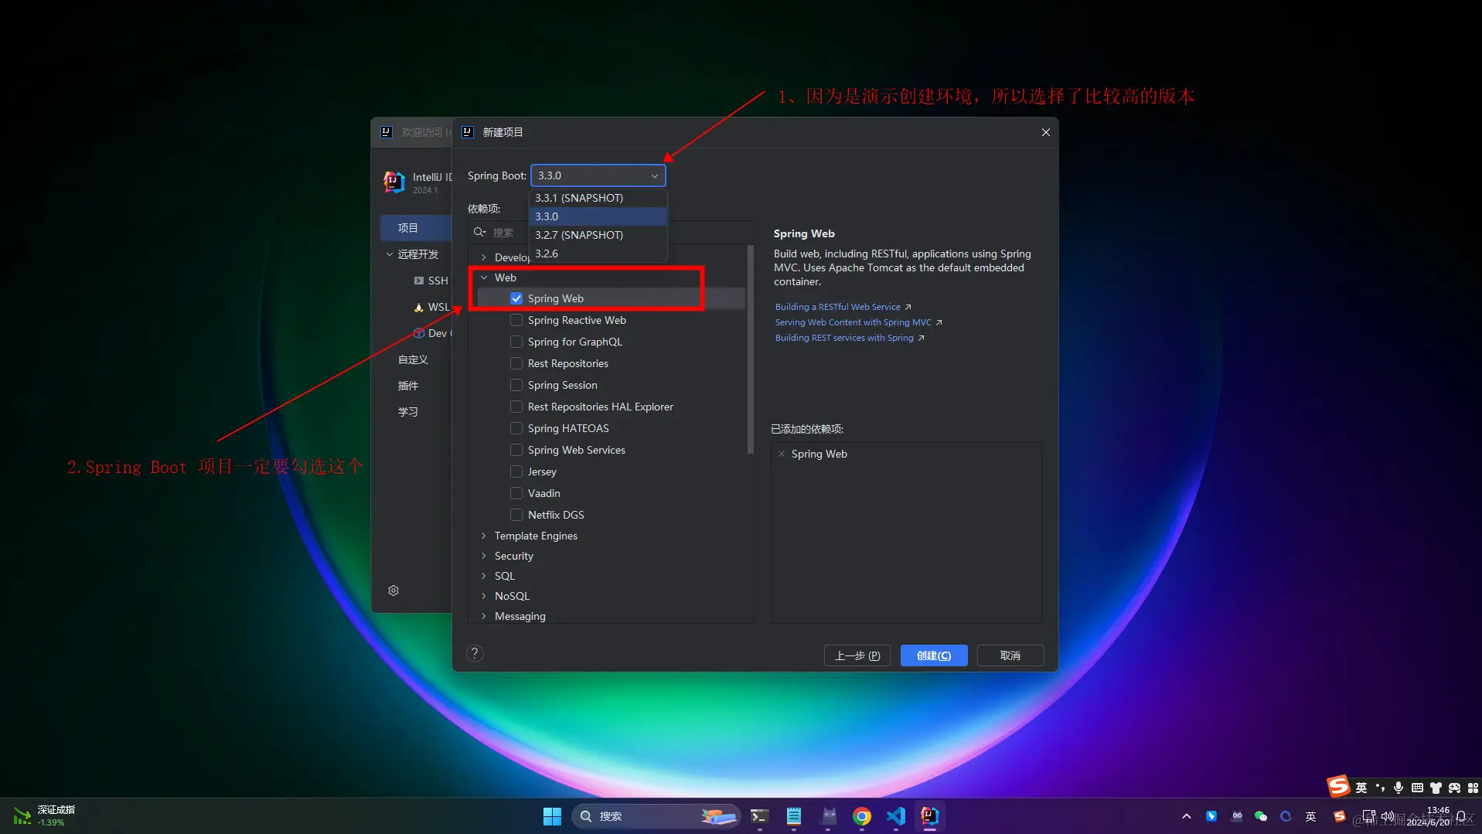
Task: Select Dev Containers item in welcome window
Action: click(431, 333)
